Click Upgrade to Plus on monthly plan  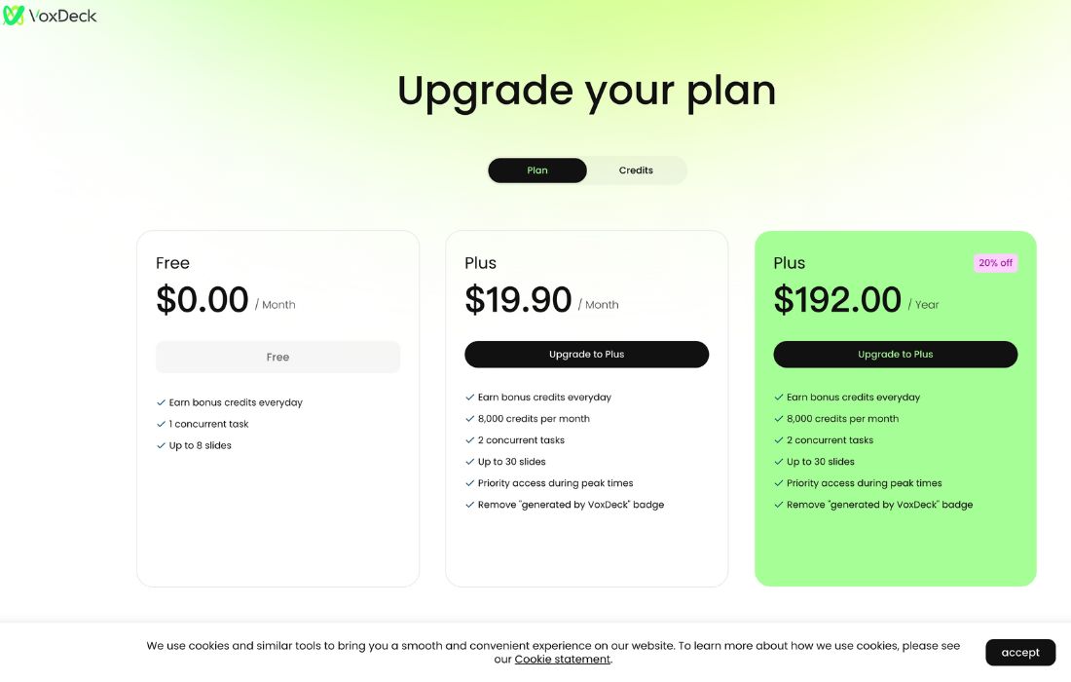tap(586, 355)
